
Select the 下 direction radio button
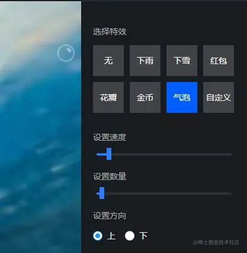point(130,236)
